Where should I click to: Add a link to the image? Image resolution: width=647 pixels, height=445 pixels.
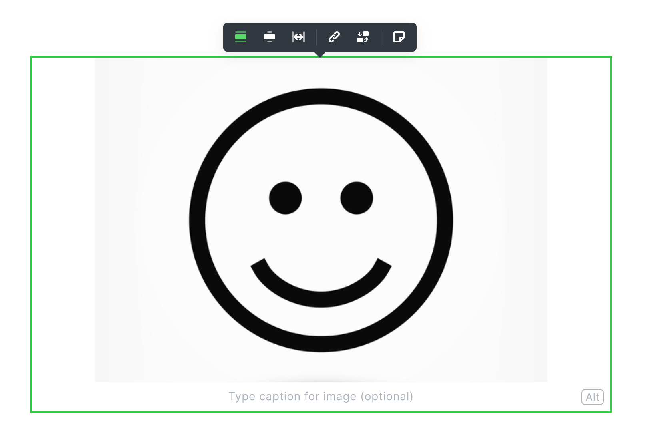tap(334, 37)
